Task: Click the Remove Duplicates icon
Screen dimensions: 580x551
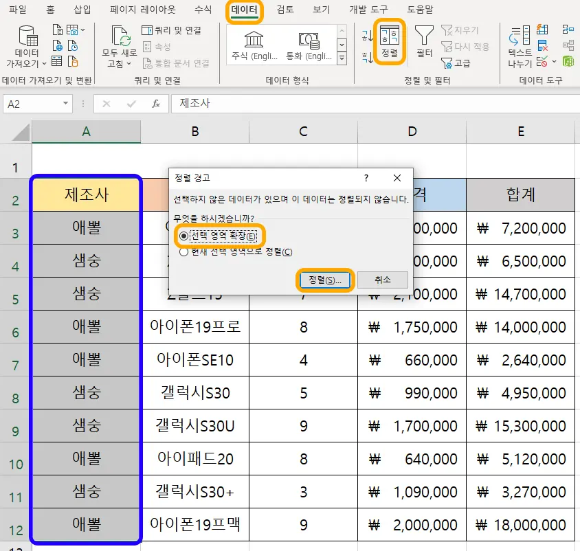Action: (542, 45)
